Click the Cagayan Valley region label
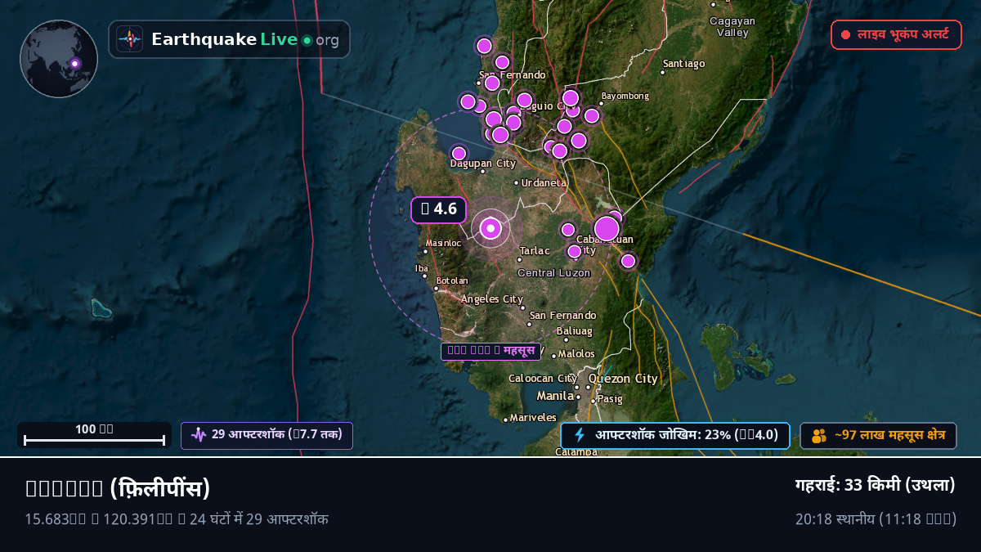This screenshot has height=552, width=981. click(732, 27)
